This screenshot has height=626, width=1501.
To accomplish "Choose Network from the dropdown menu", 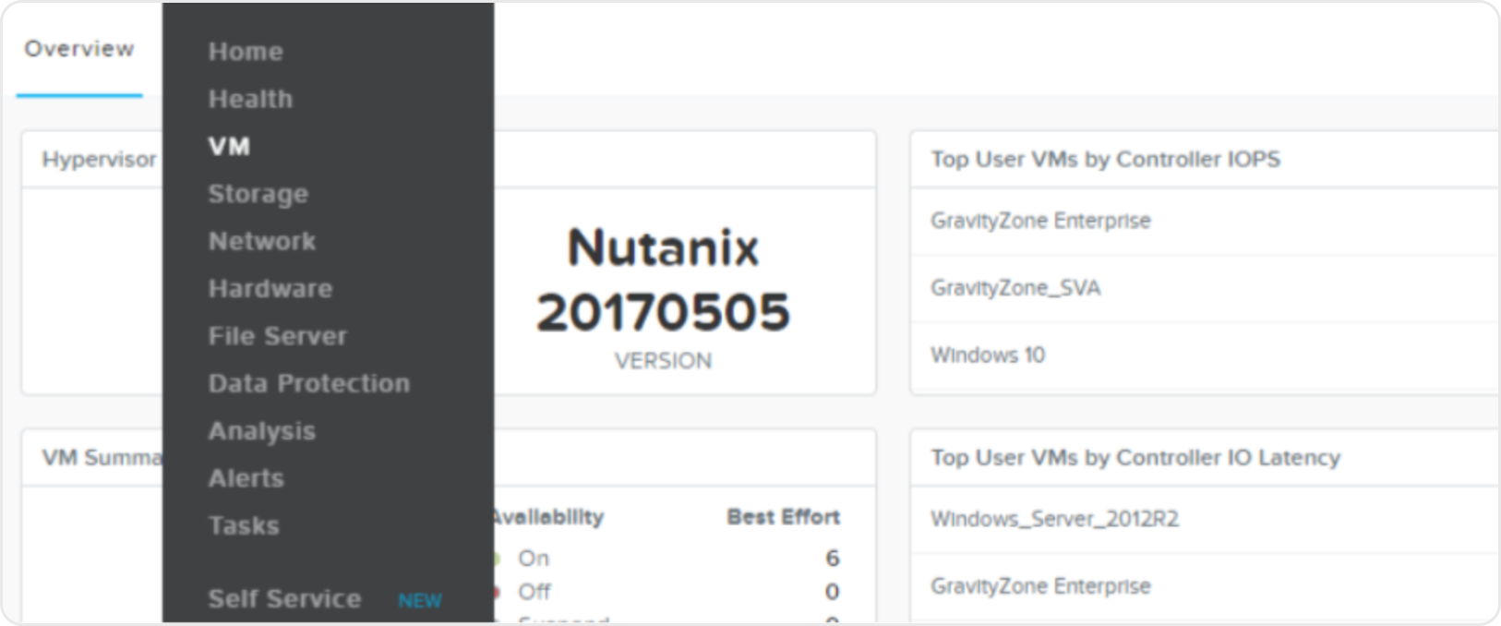I will click(262, 241).
